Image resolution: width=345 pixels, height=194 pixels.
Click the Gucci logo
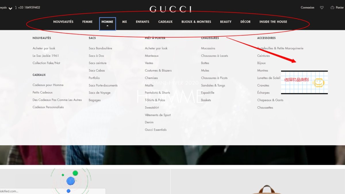click(170, 9)
